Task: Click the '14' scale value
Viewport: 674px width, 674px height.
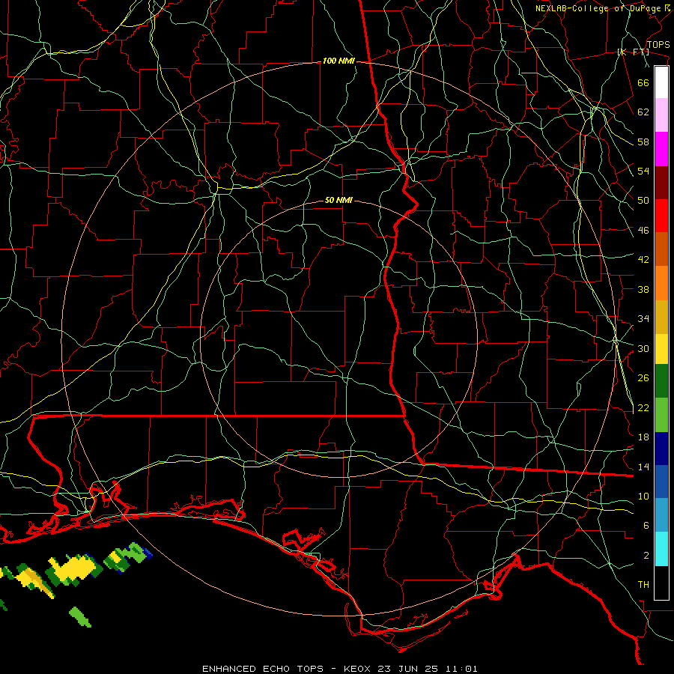Action: click(643, 467)
